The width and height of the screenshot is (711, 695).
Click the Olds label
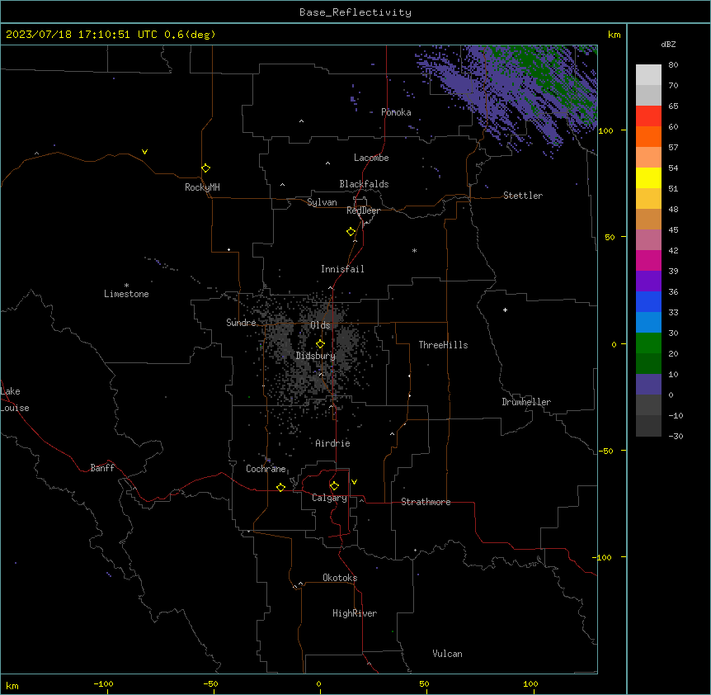click(x=320, y=325)
